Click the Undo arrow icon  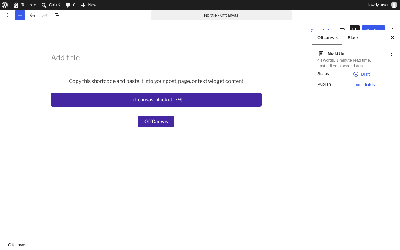coord(32,15)
